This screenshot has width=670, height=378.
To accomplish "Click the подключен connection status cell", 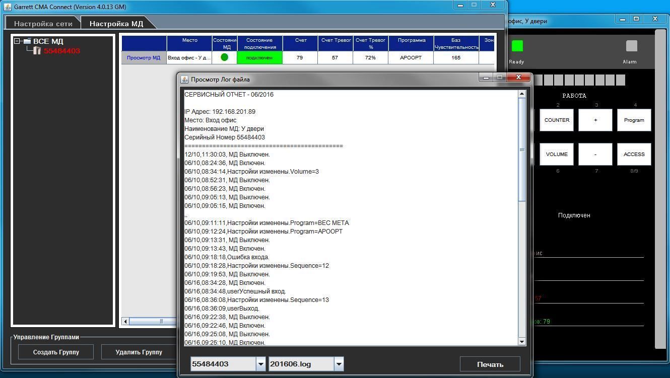I will 259,58.
